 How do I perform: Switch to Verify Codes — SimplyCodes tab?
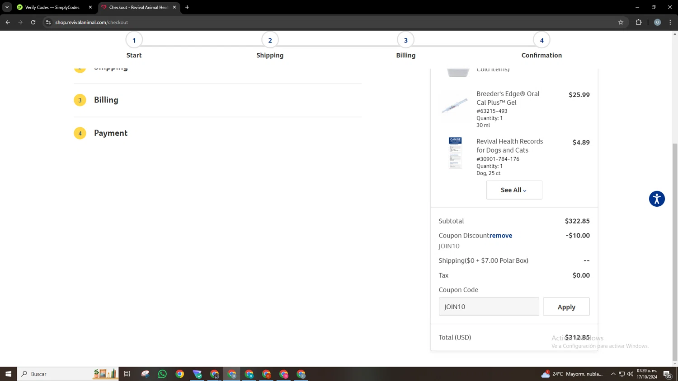(x=52, y=7)
